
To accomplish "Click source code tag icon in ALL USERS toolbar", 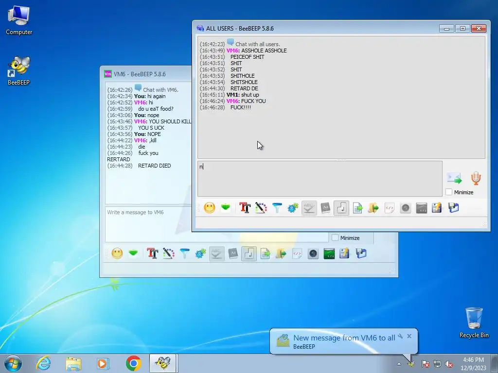I will [390, 208].
